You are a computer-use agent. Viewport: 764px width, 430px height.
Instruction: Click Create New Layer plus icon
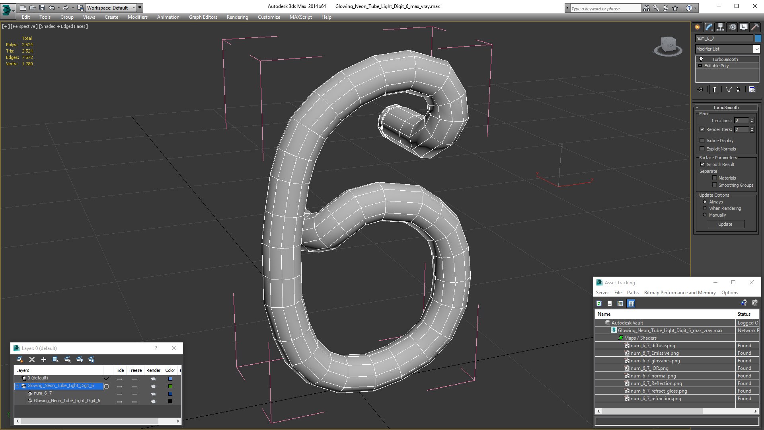click(x=44, y=360)
